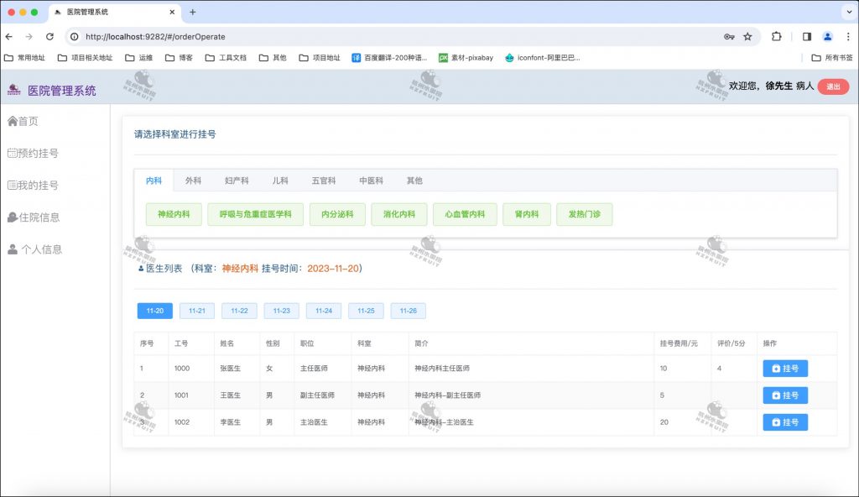
Task: Select the 首页 home icon in sidebar
Action: [x=13, y=120]
